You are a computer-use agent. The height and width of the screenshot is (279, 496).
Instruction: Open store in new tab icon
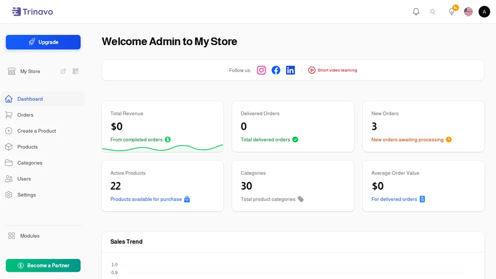(63, 71)
